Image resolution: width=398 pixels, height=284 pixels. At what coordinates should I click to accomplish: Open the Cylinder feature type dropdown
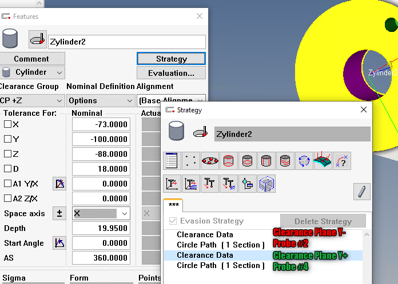tap(33, 72)
